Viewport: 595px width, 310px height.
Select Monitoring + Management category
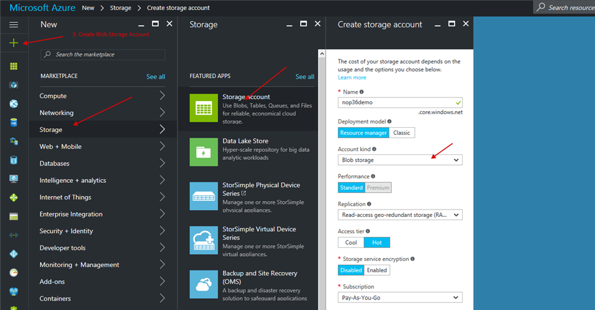(x=102, y=265)
